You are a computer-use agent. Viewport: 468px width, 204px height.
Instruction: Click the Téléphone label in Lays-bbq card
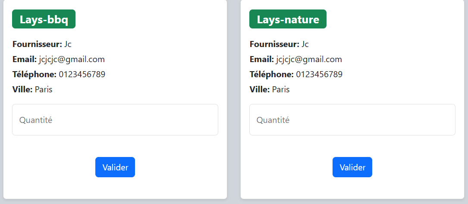(x=35, y=75)
